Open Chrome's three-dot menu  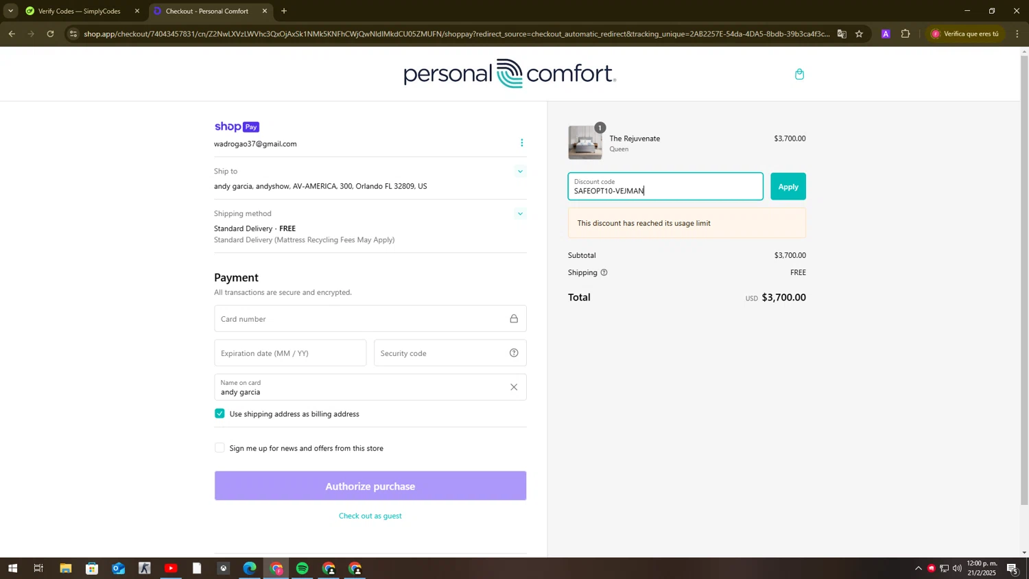pos(1017,34)
